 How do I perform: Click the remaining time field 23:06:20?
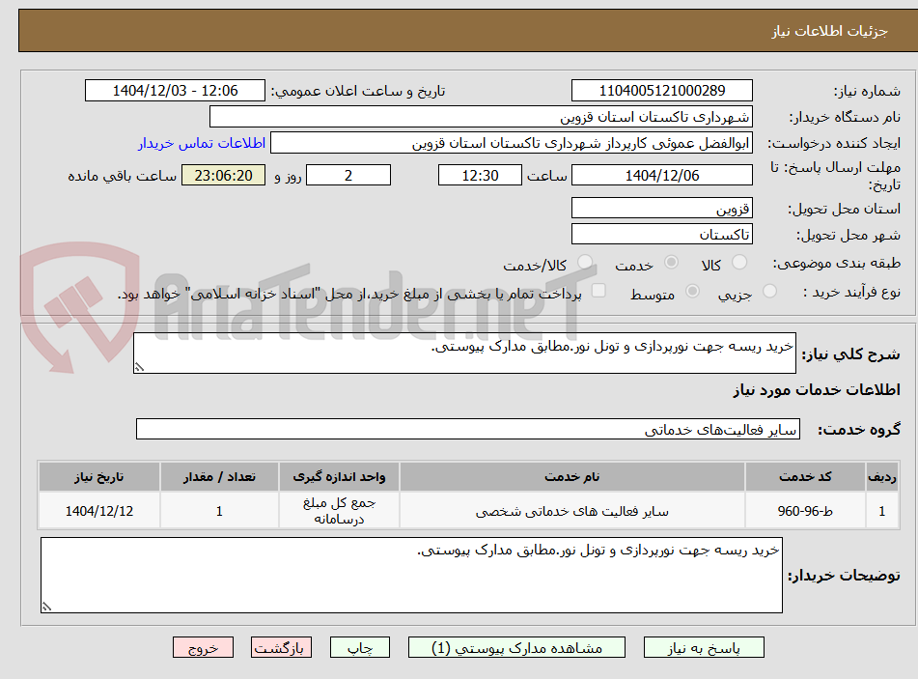coord(223,175)
